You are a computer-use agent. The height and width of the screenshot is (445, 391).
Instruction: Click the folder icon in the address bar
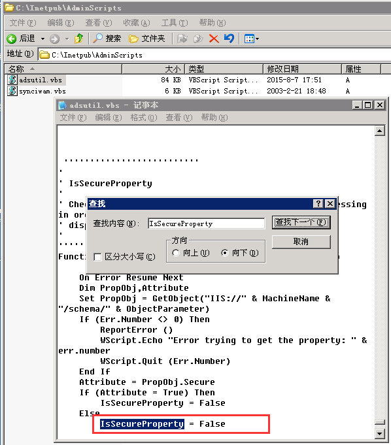[44, 55]
